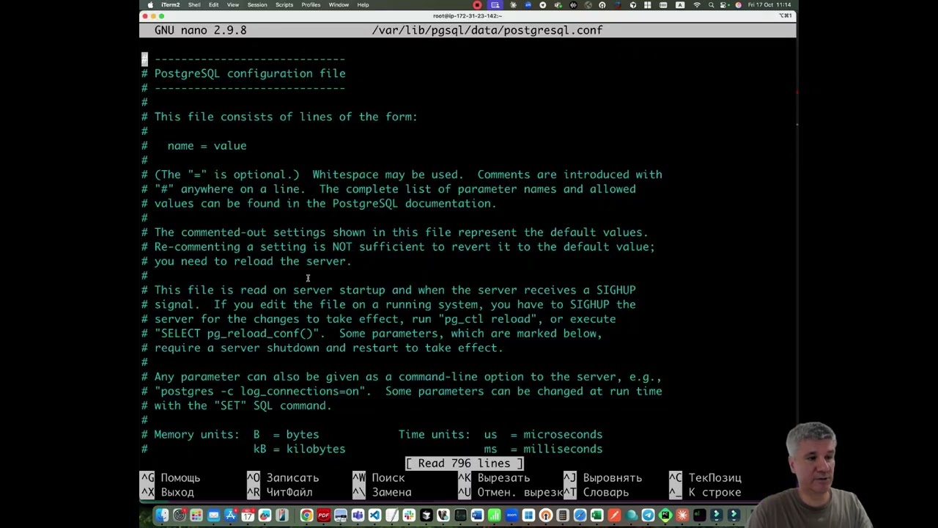Click the ^R ЧитФайл shortcut label

(x=280, y=493)
